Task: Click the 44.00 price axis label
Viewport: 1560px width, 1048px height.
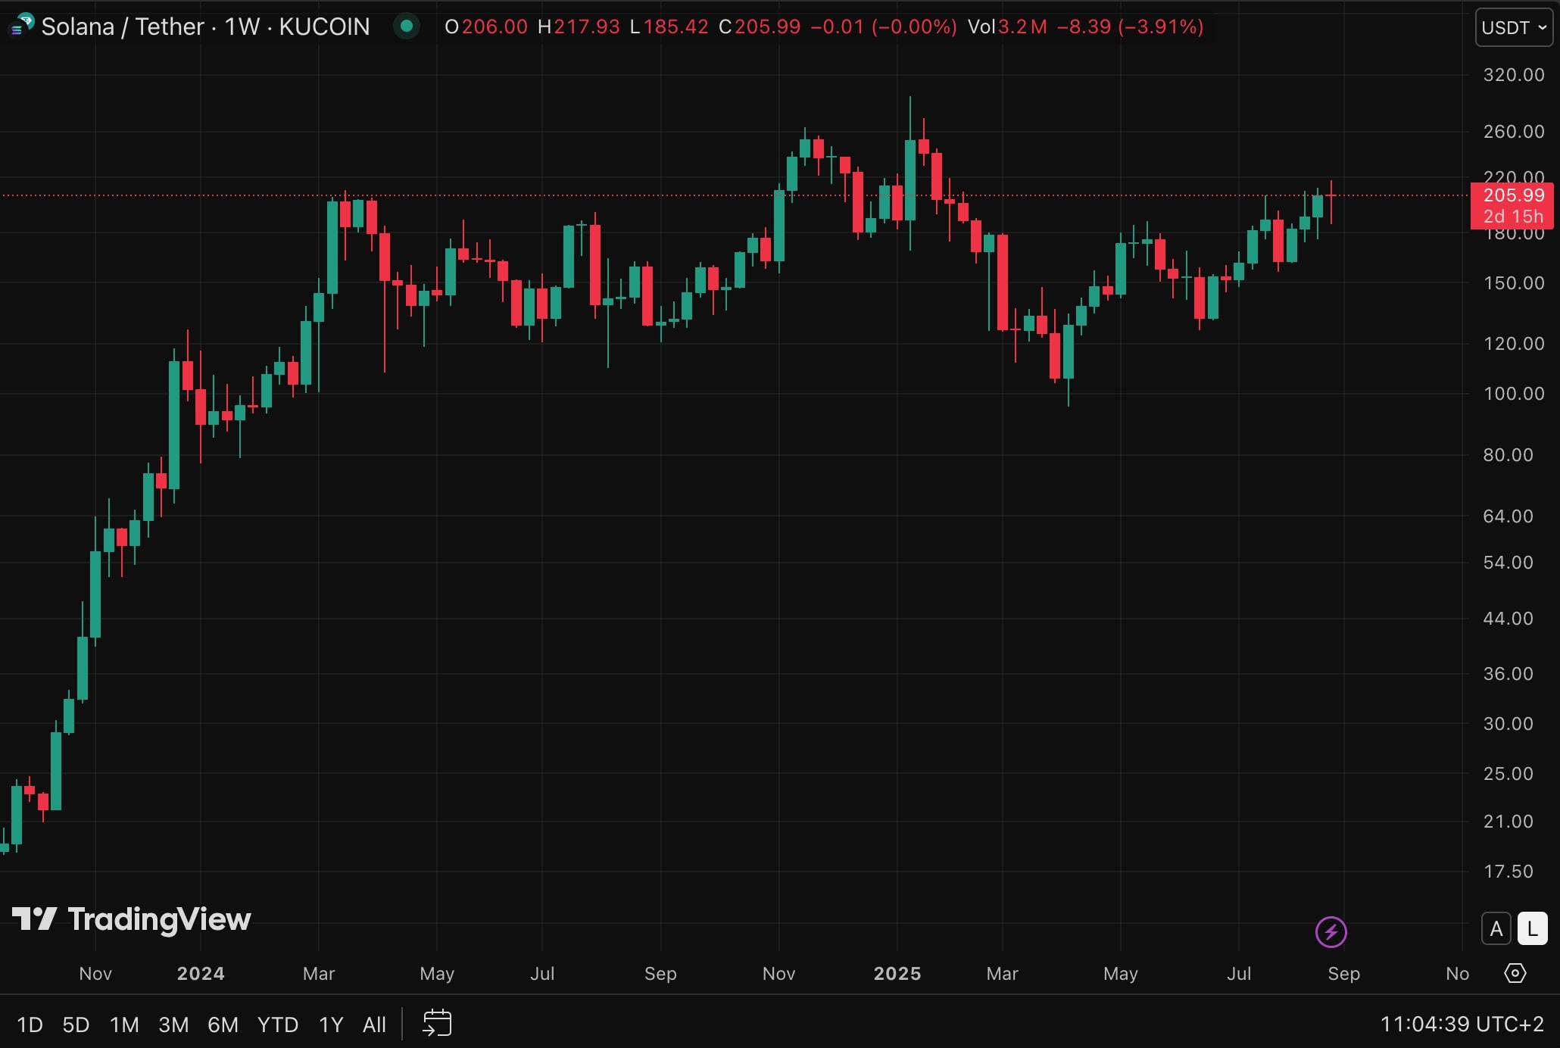Action: pyautogui.click(x=1508, y=618)
